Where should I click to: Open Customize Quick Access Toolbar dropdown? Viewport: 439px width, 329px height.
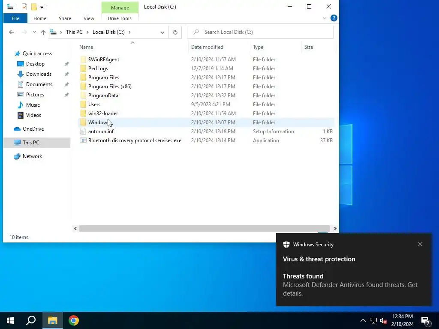point(42,7)
